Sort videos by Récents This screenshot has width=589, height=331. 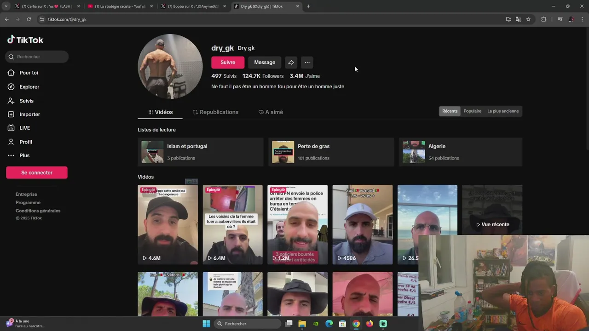pyautogui.click(x=450, y=111)
